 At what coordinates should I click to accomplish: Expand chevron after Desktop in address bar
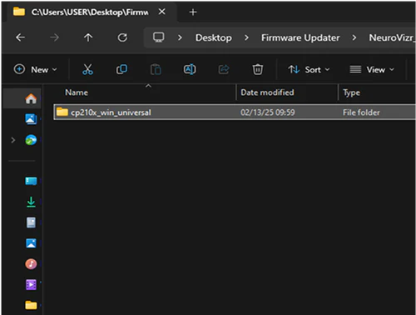(x=246, y=37)
